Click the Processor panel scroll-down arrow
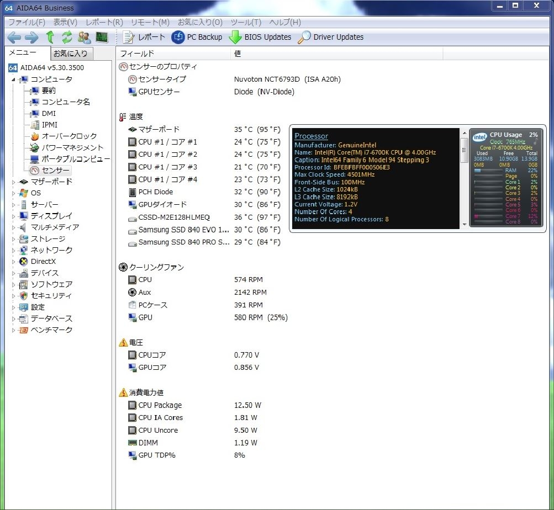 point(464,225)
